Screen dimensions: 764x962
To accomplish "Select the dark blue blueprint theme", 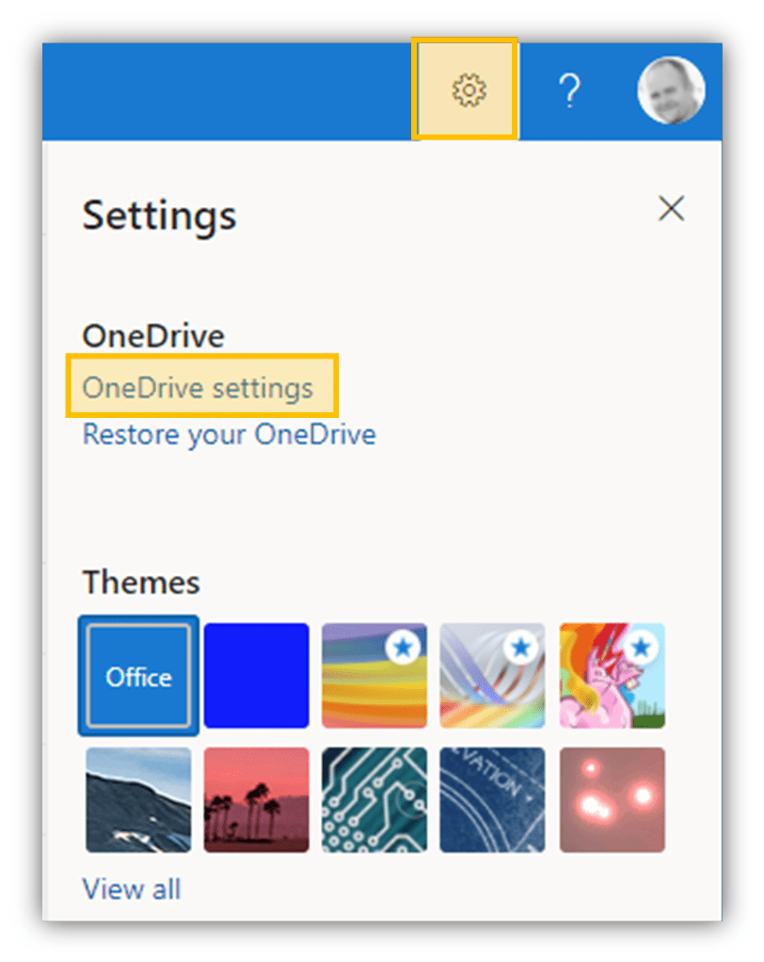I will click(x=492, y=799).
